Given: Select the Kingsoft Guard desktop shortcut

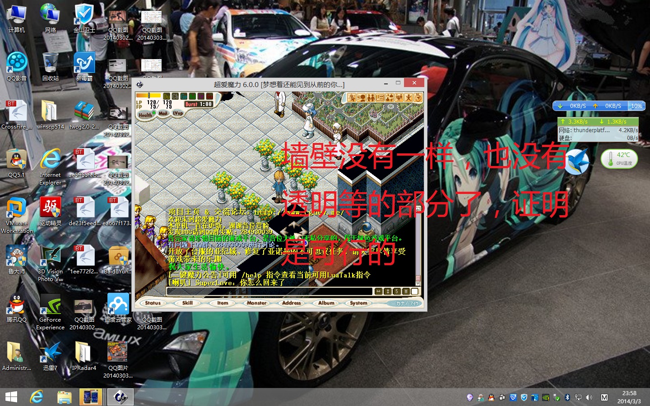Looking at the screenshot, I should tap(84, 18).
